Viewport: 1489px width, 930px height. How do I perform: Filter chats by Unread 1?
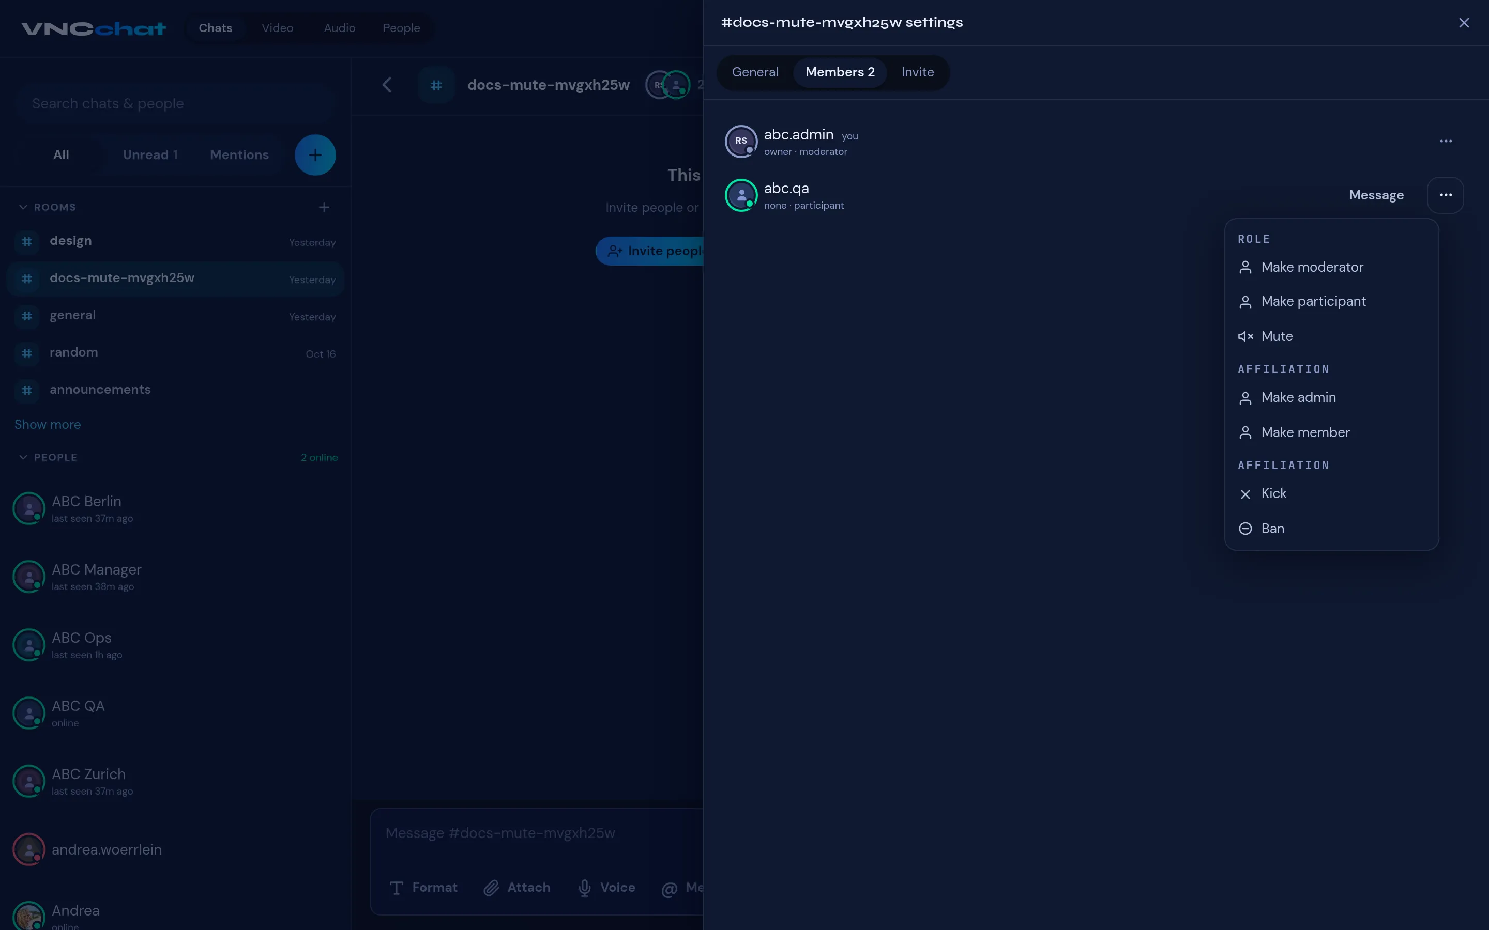tap(150, 155)
